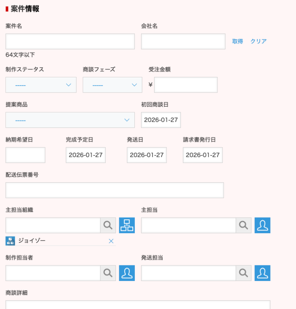Click the クリア link
The height and width of the screenshot is (309, 296).
point(259,42)
